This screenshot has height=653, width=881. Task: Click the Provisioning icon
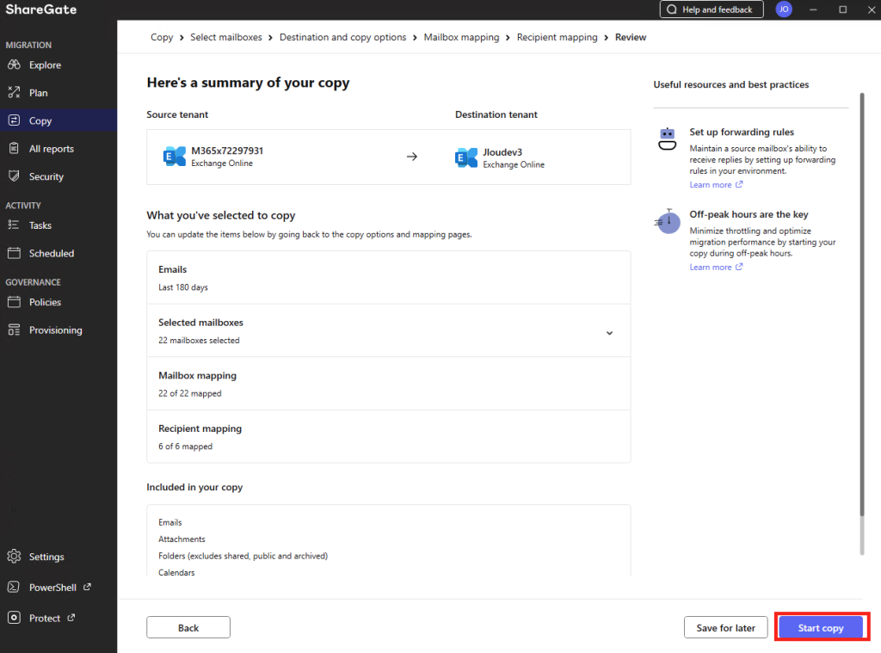tap(14, 330)
